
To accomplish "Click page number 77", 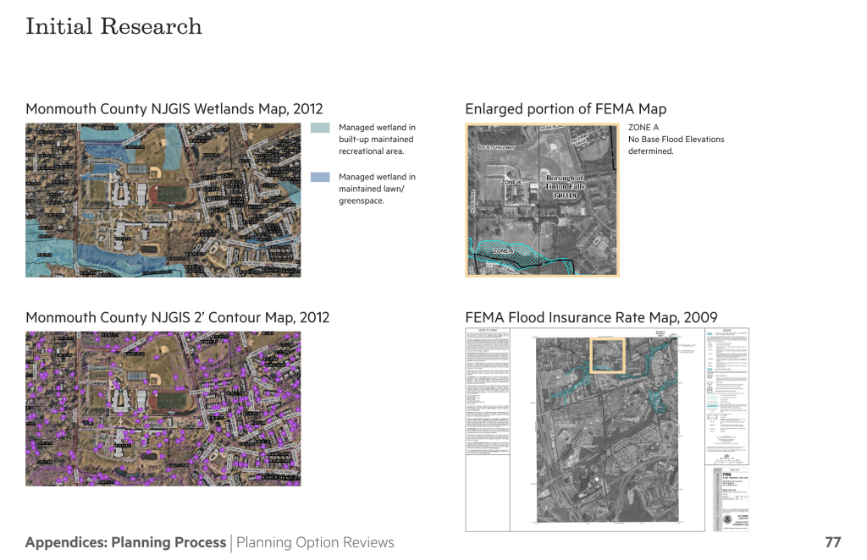I will [832, 542].
